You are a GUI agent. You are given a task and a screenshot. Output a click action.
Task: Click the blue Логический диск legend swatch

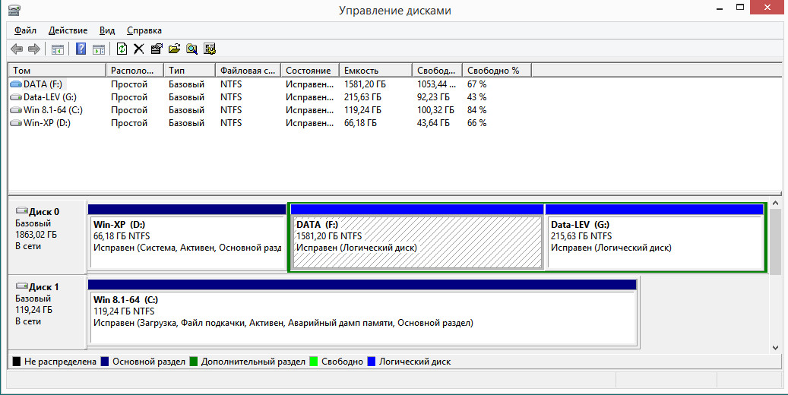(372, 362)
